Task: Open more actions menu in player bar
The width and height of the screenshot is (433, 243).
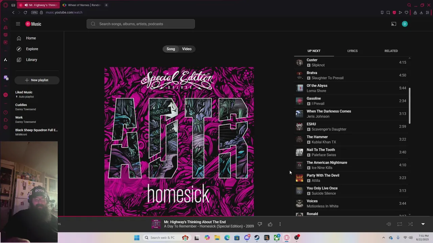Action: click(x=280, y=224)
